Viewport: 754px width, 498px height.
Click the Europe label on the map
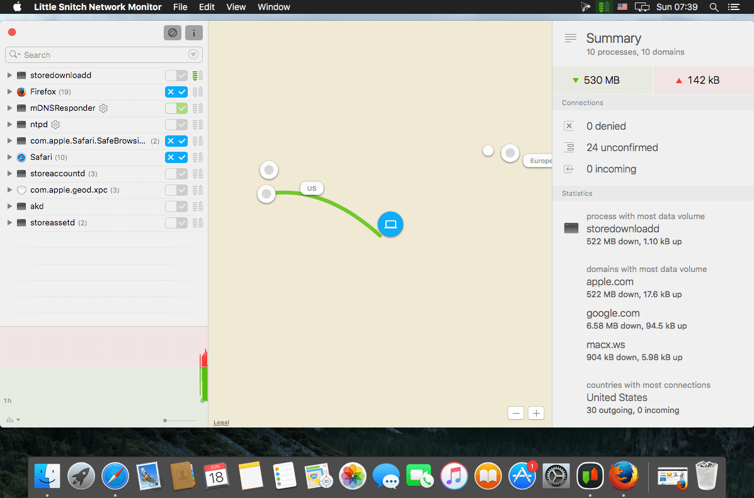click(539, 161)
